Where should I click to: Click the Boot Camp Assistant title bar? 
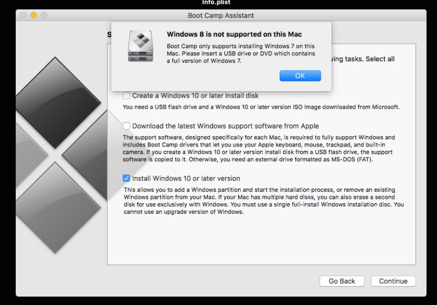coord(221,15)
